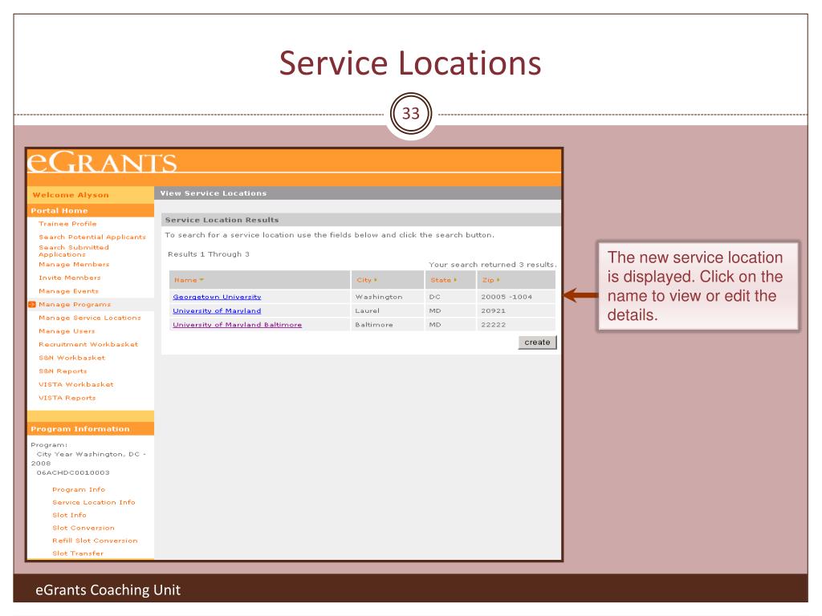The width and height of the screenshot is (822, 616).
Task: Open Service Location Info link
Action: pos(94,502)
